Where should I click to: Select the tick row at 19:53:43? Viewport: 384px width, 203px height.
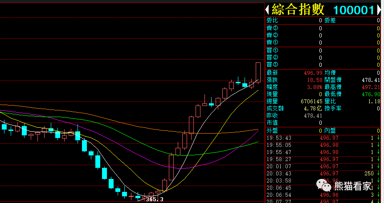pos(323,138)
